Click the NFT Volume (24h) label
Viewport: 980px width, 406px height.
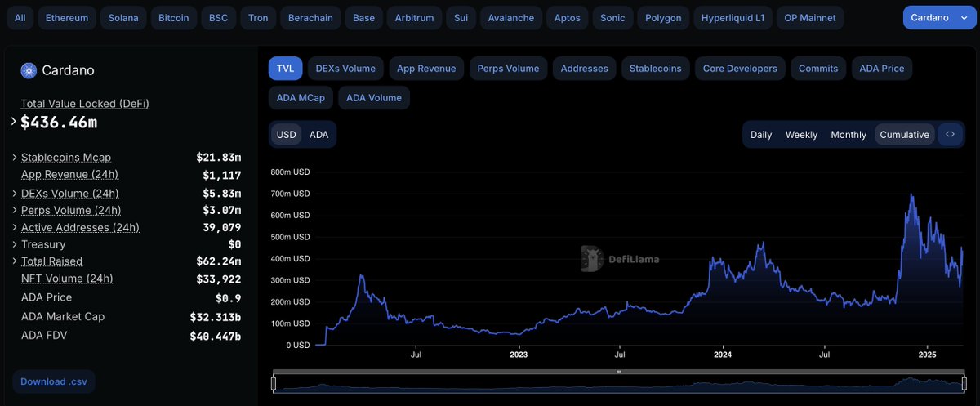[67, 279]
